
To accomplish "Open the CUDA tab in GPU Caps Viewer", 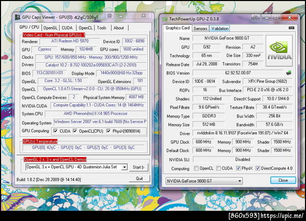I will point(67,28).
